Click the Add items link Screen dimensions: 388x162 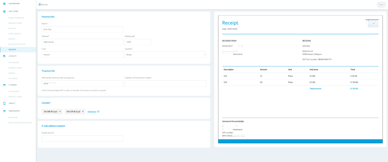[92, 111]
